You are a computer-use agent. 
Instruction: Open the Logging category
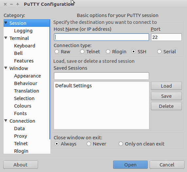point(23,31)
